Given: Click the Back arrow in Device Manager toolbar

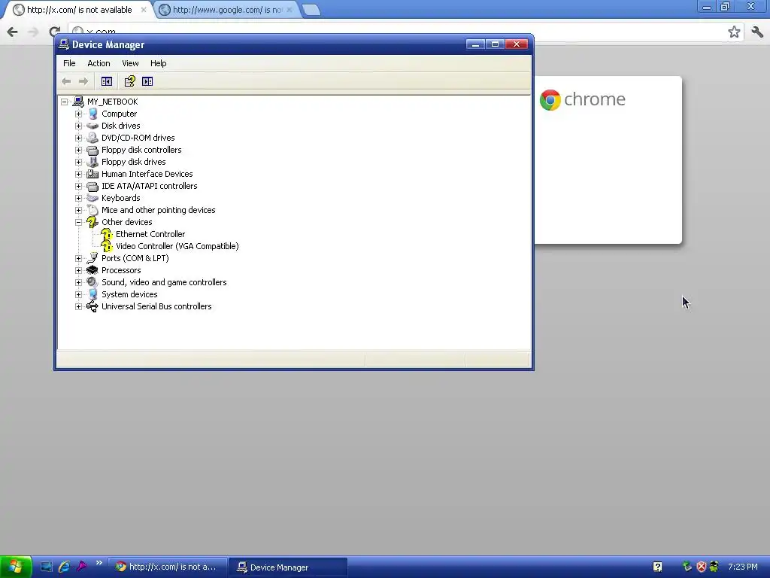Looking at the screenshot, I should point(66,81).
